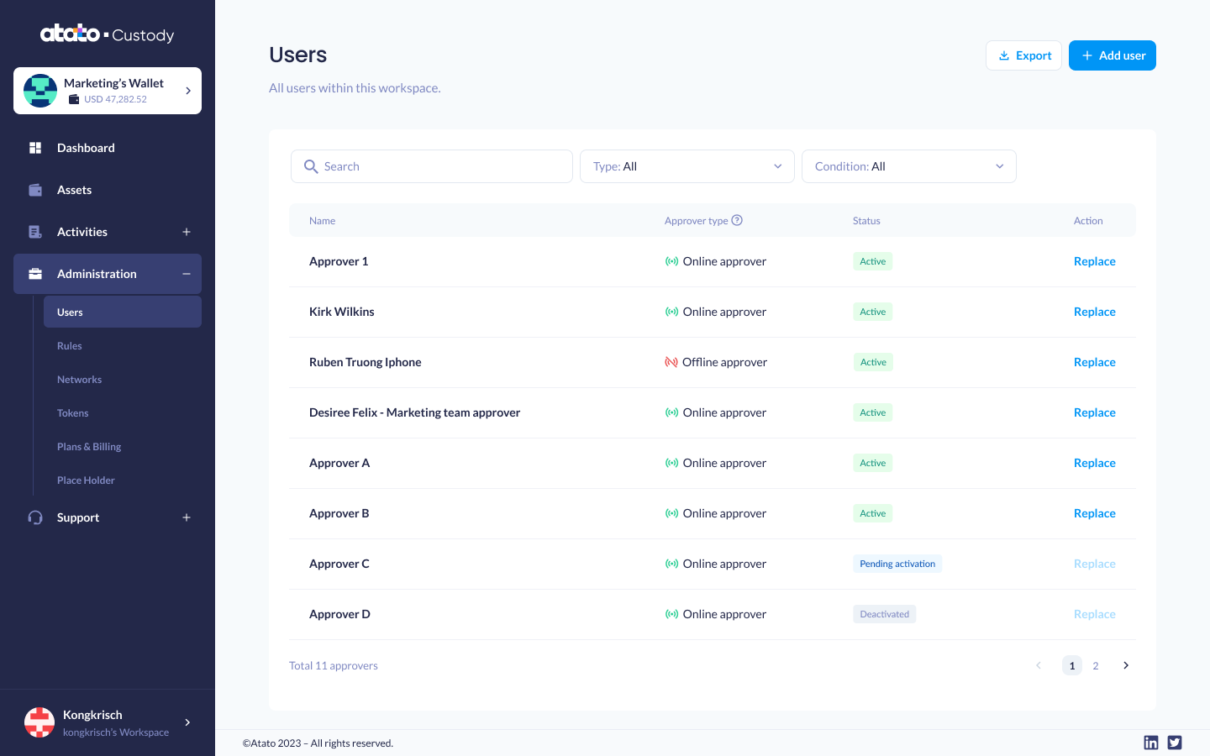
Task: Select the Networks submenu item
Action: [x=79, y=380]
